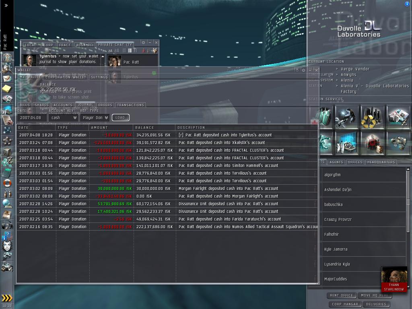Open the Market station service icon

tap(398, 117)
